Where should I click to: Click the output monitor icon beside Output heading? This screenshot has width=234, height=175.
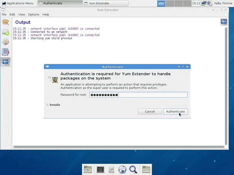coord(224,22)
